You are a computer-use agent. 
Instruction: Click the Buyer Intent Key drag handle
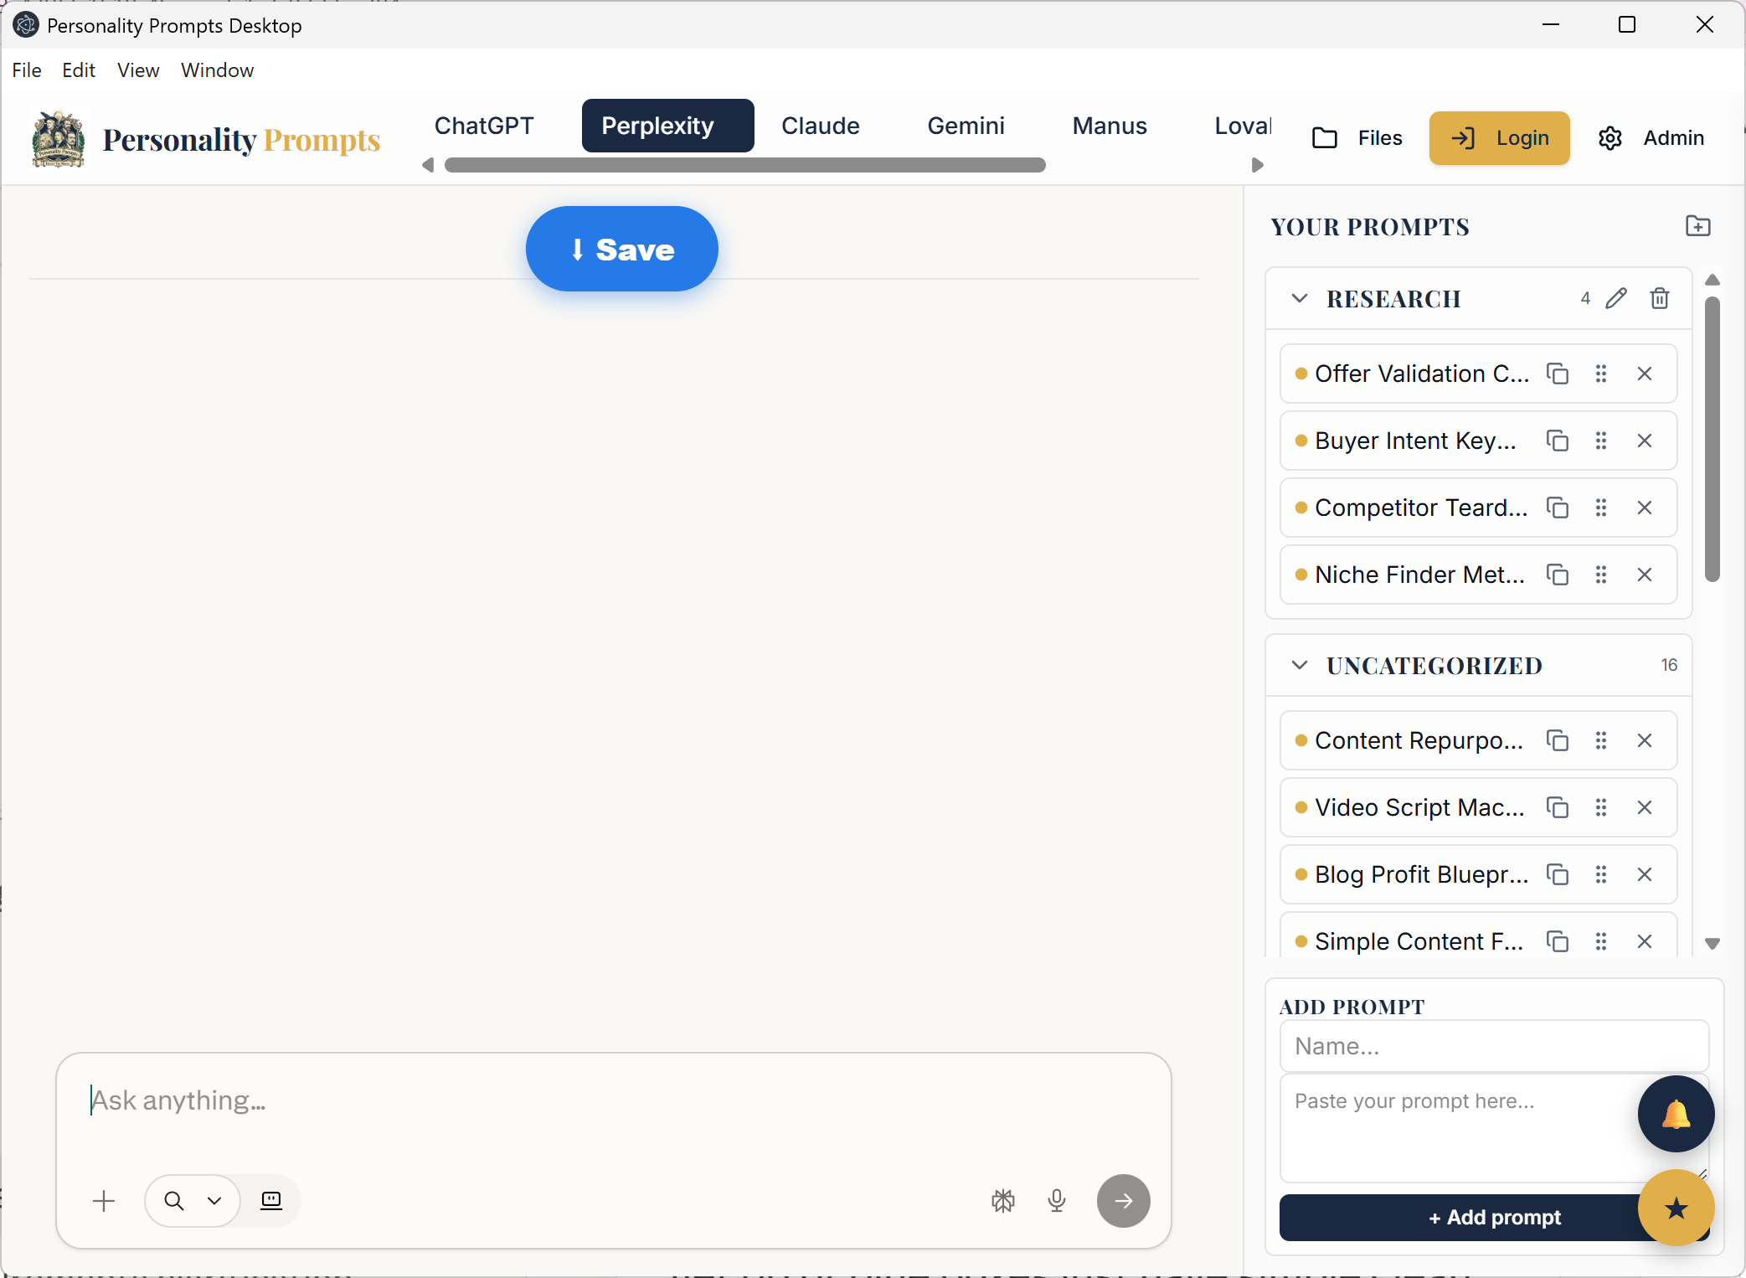(x=1601, y=441)
